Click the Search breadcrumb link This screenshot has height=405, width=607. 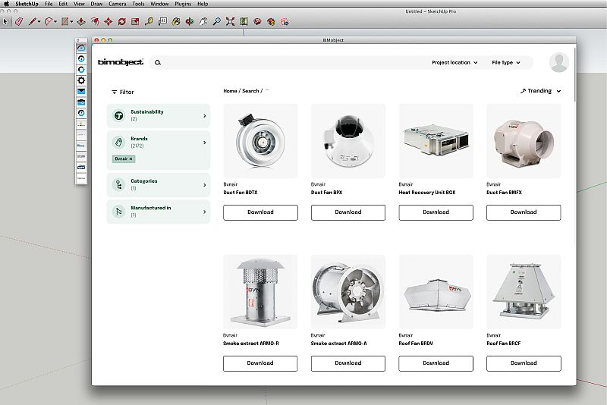pos(250,91)
